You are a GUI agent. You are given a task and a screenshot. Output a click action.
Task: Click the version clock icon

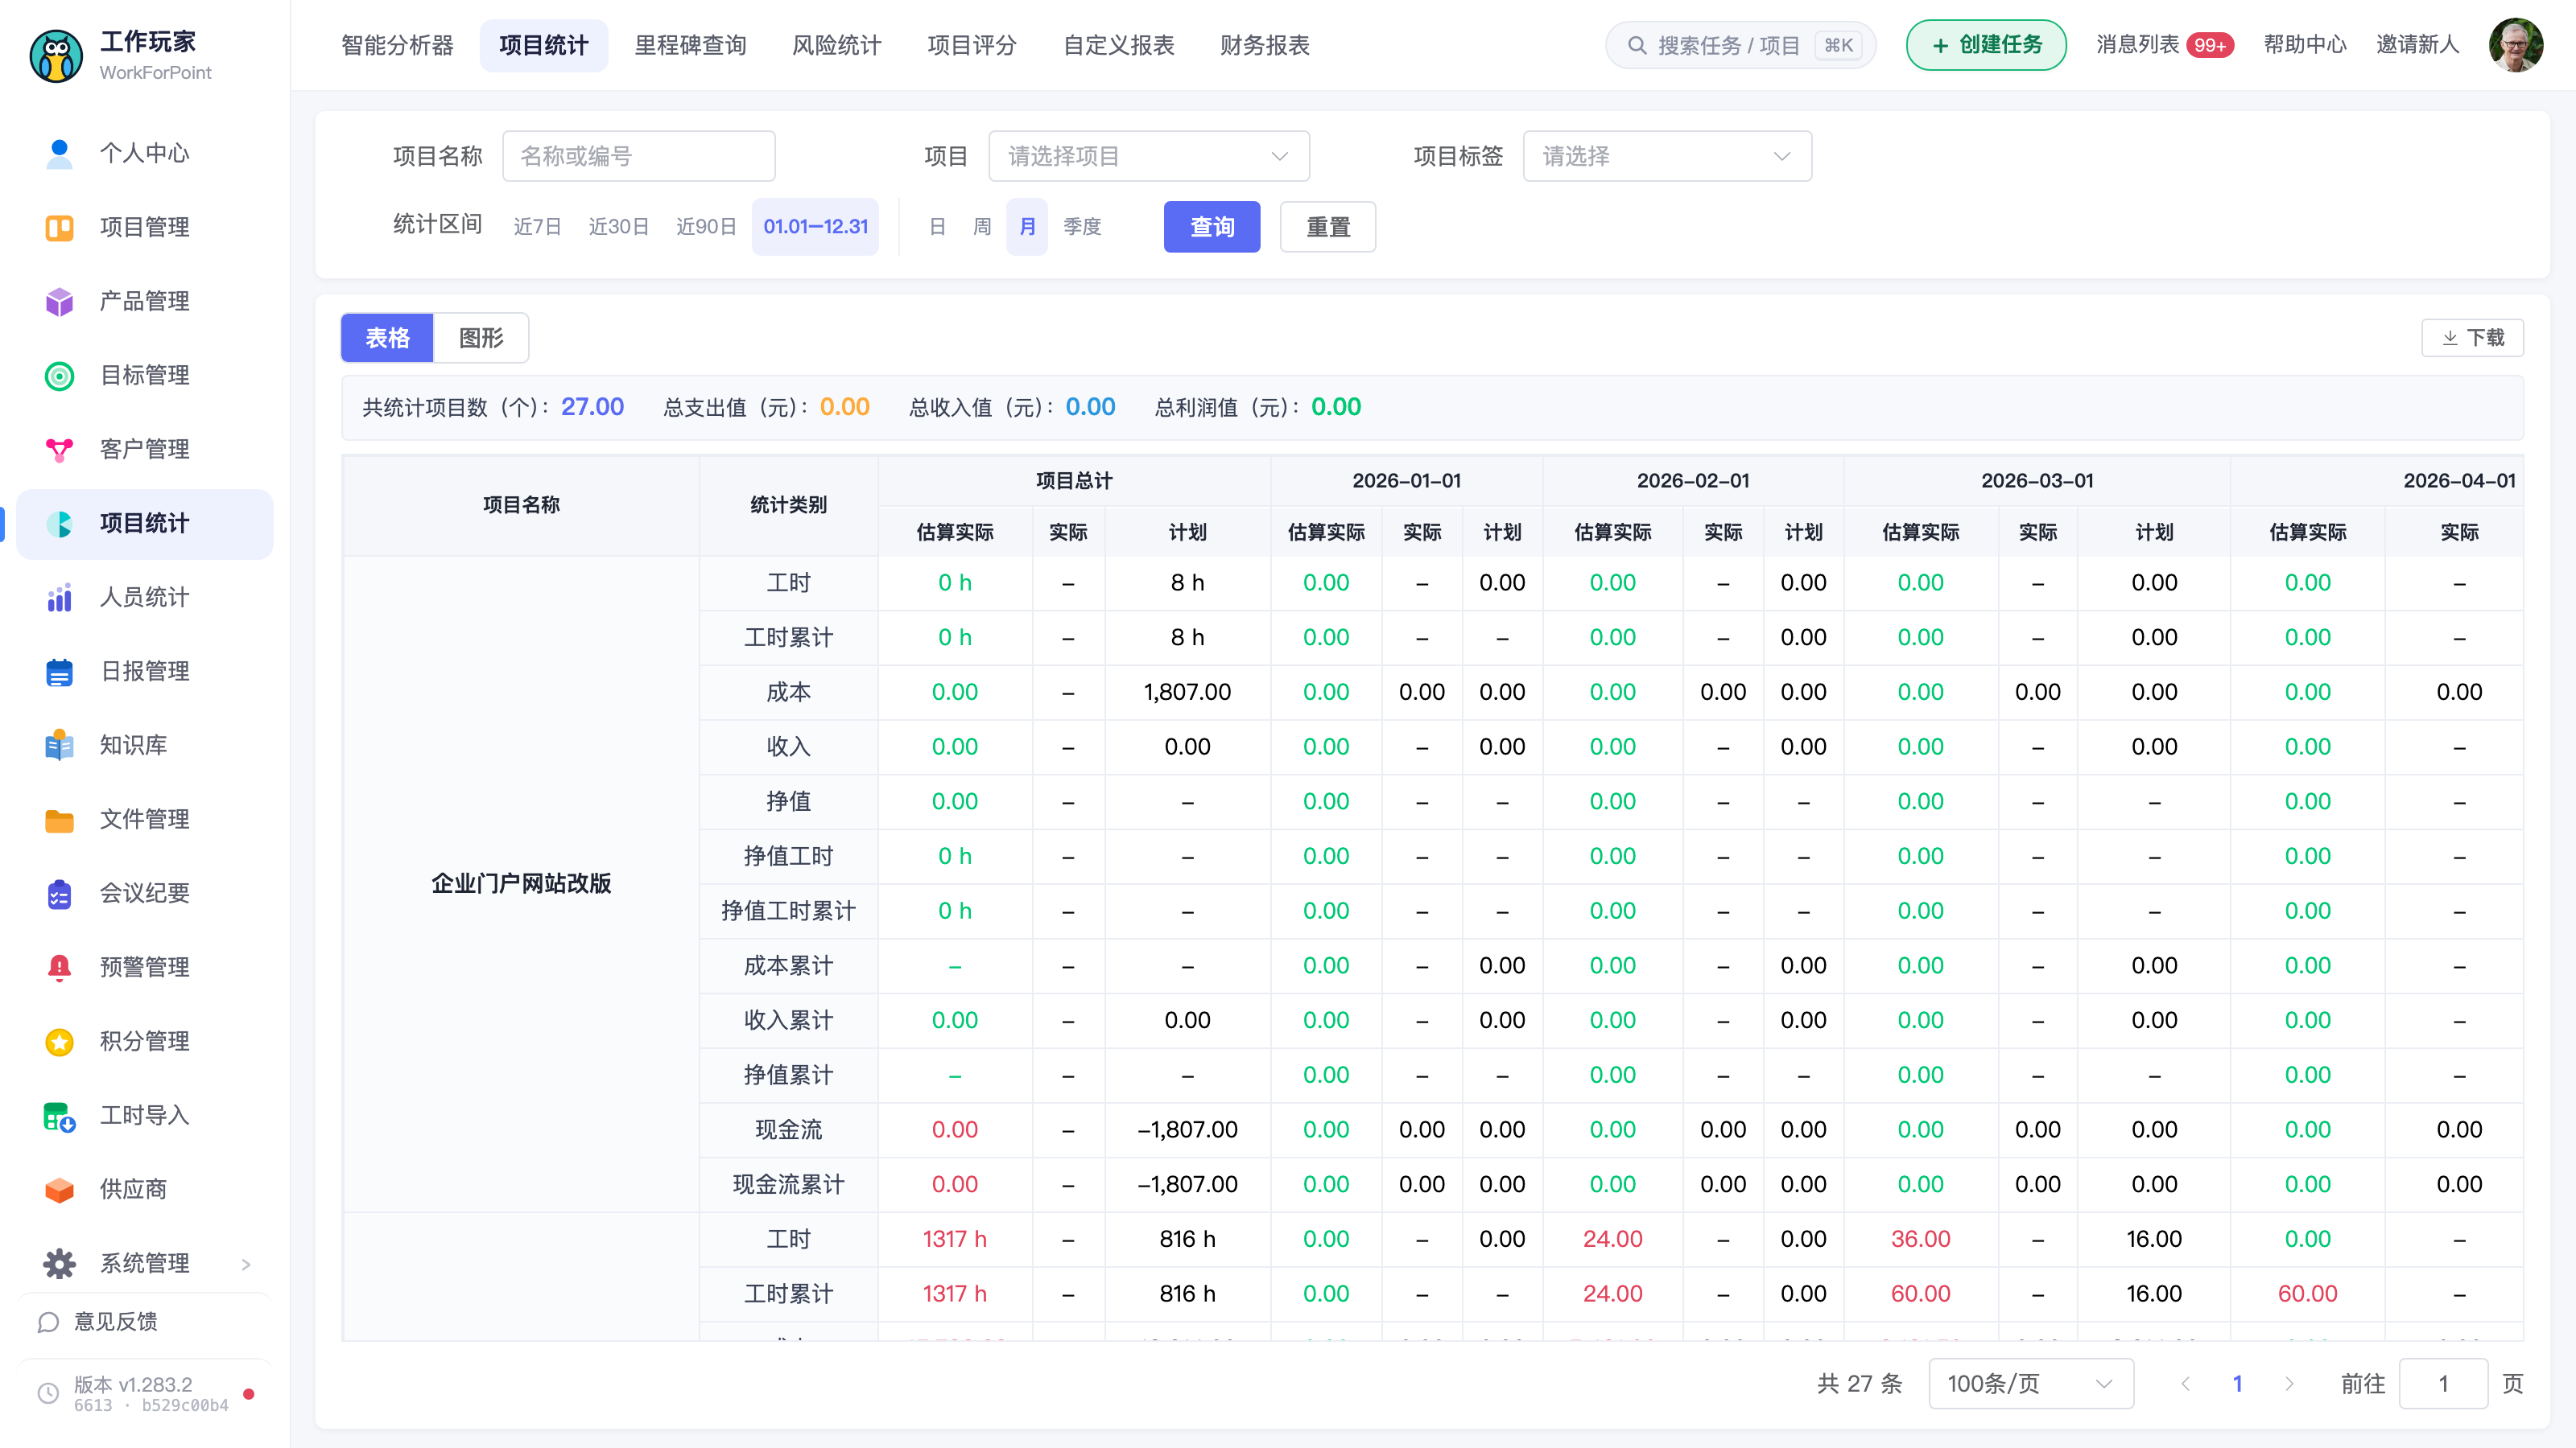[48, 1393]
